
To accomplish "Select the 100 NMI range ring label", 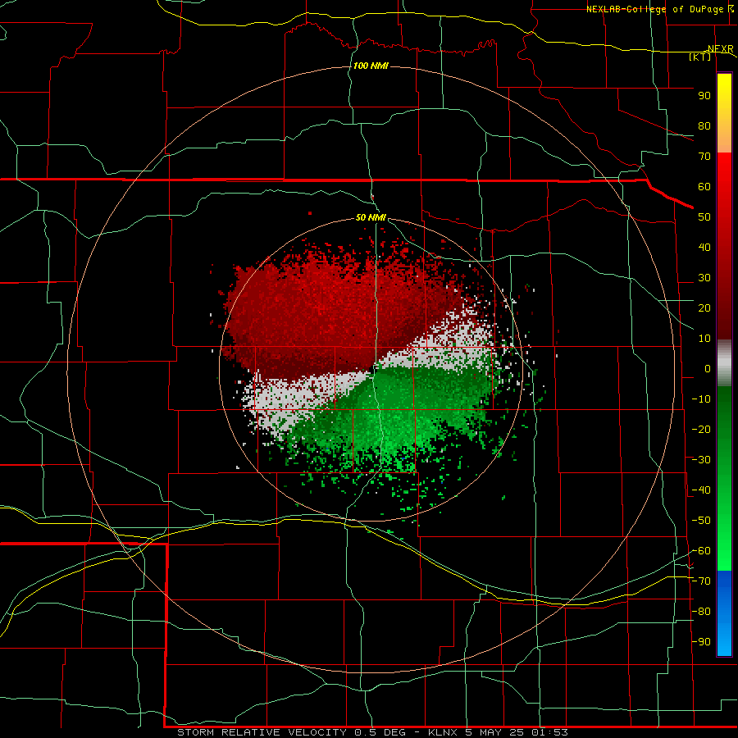I will point(371,66).
